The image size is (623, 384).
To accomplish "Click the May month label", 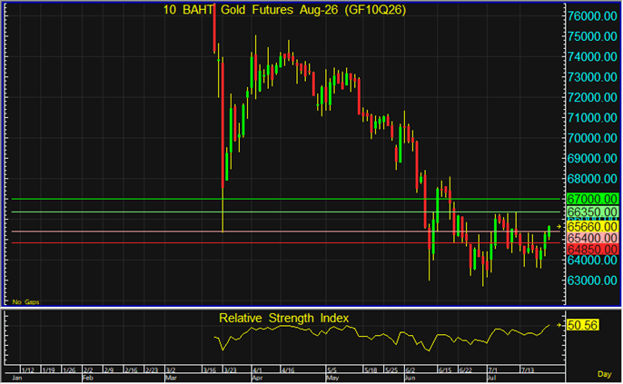I will [x=332, y=378].
